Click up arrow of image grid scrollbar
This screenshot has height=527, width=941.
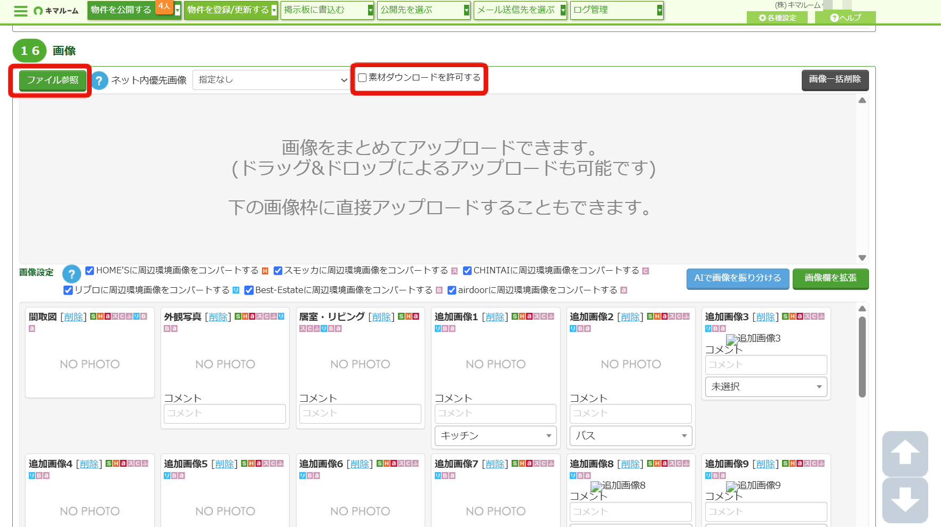[862, 309]
